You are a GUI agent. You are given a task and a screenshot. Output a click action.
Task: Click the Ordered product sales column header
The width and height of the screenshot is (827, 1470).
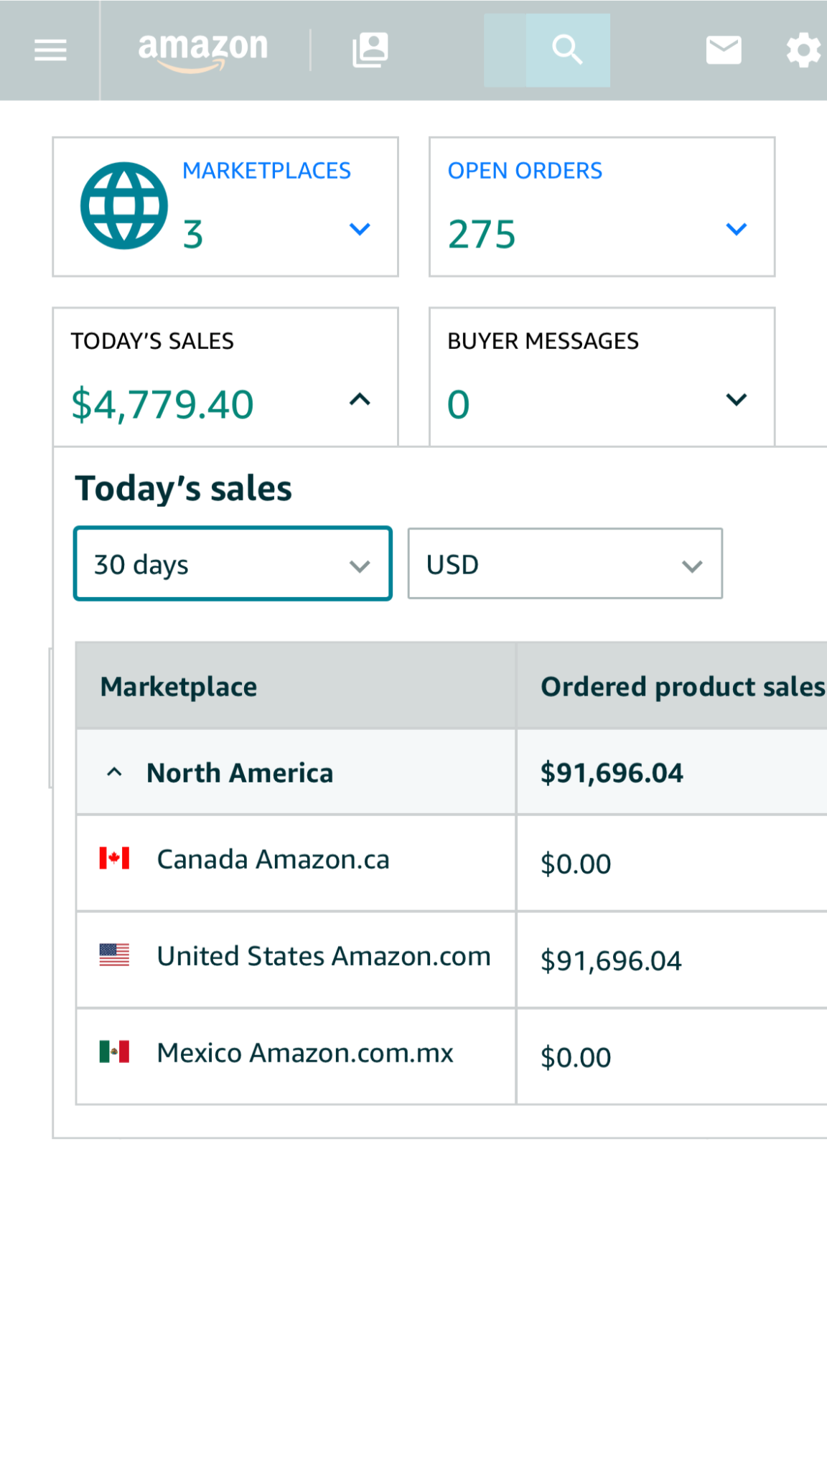[682, 687]
